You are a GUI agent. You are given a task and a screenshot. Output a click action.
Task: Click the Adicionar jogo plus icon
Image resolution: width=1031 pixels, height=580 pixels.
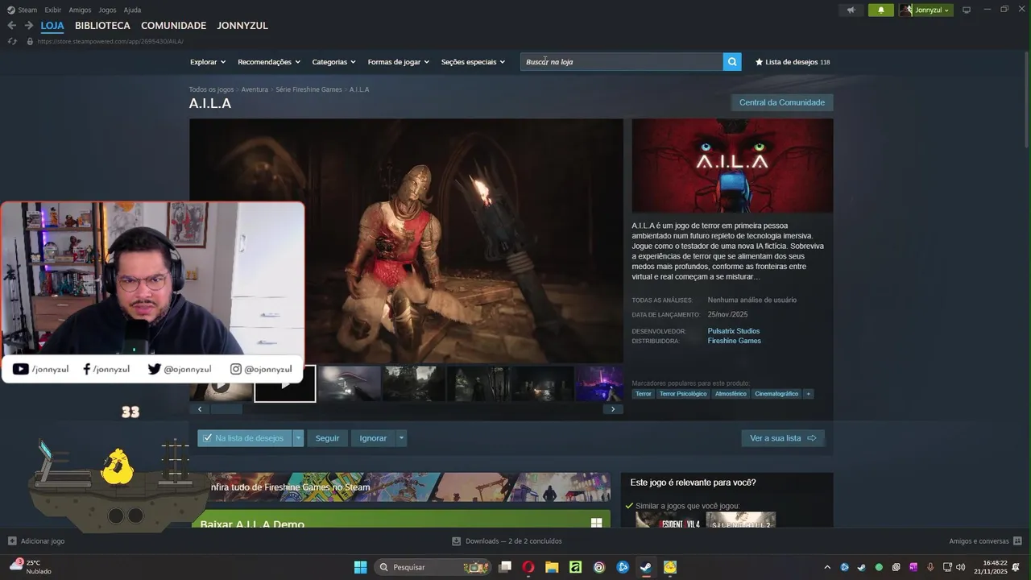[12, 541]
